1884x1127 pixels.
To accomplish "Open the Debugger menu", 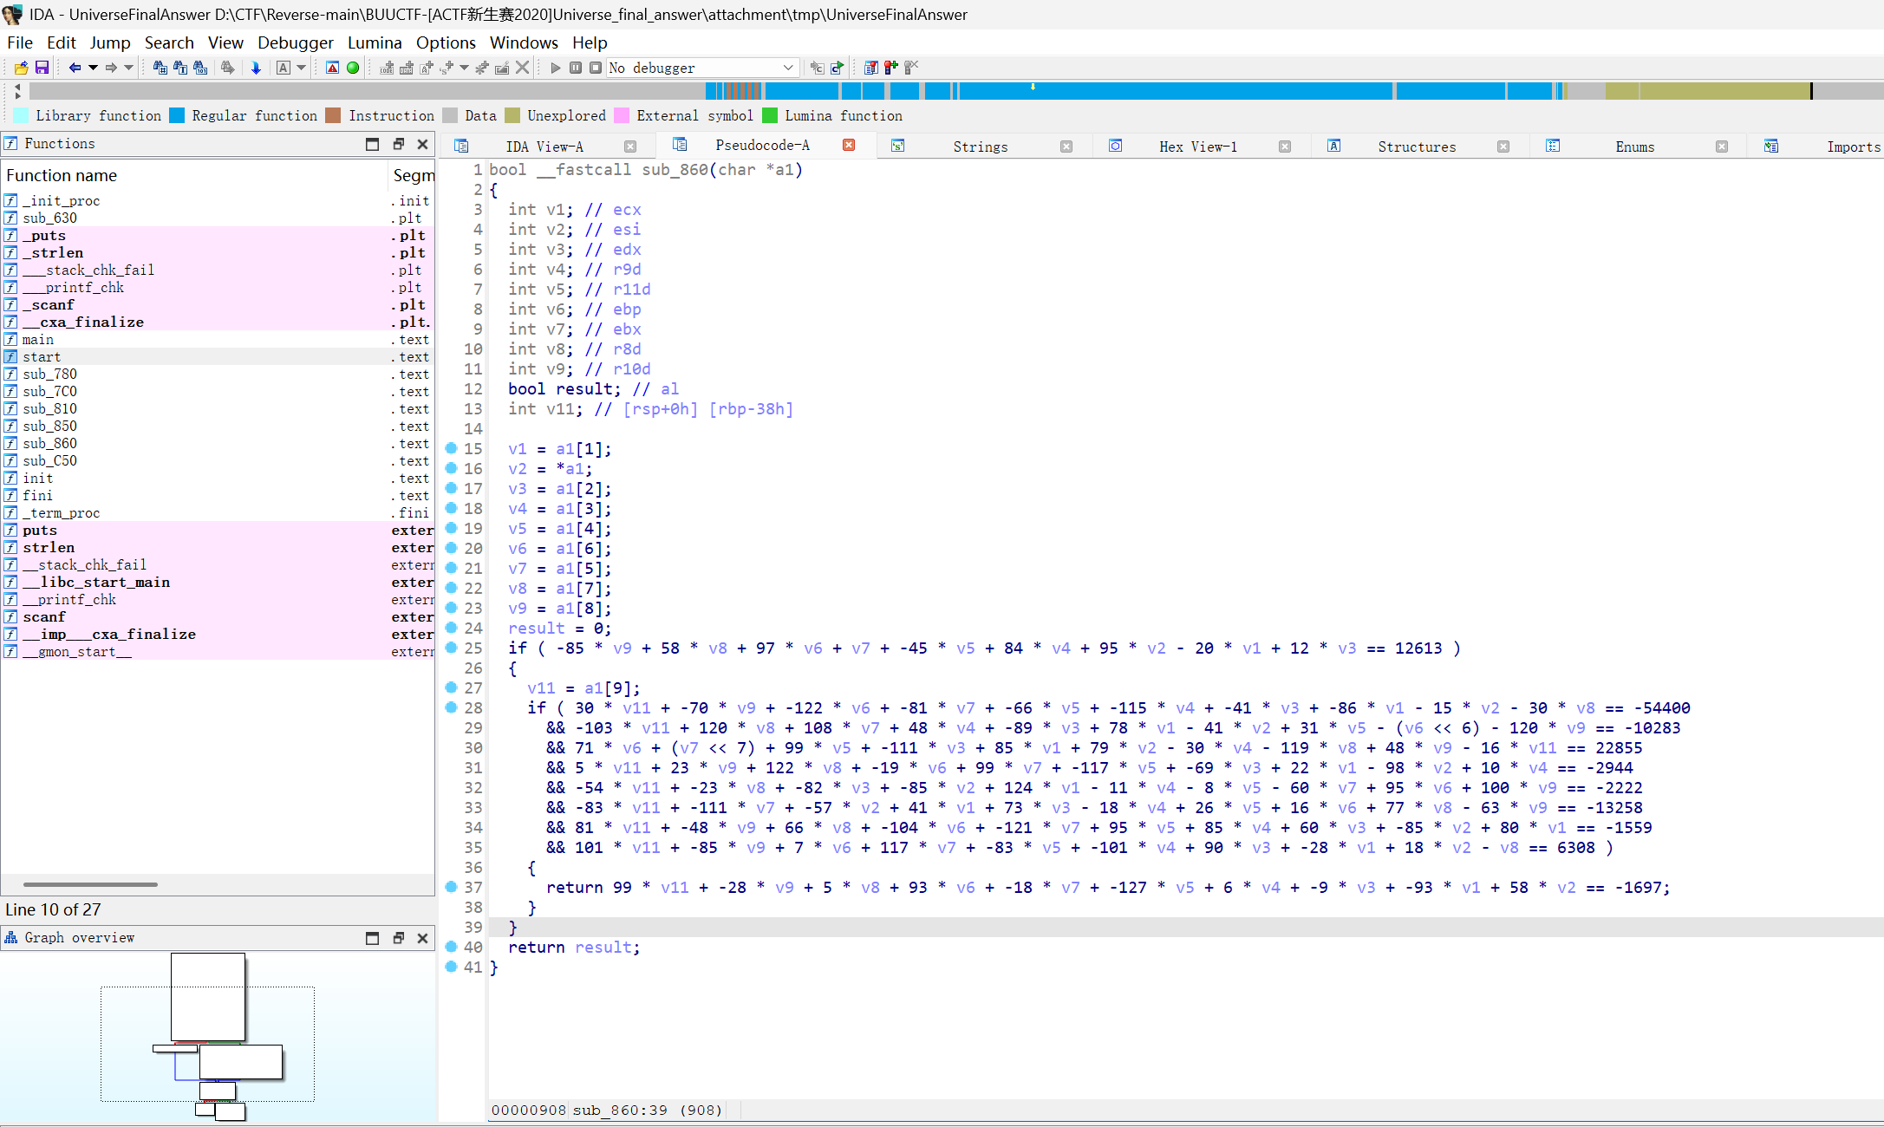I will click(x=295, y=42).
